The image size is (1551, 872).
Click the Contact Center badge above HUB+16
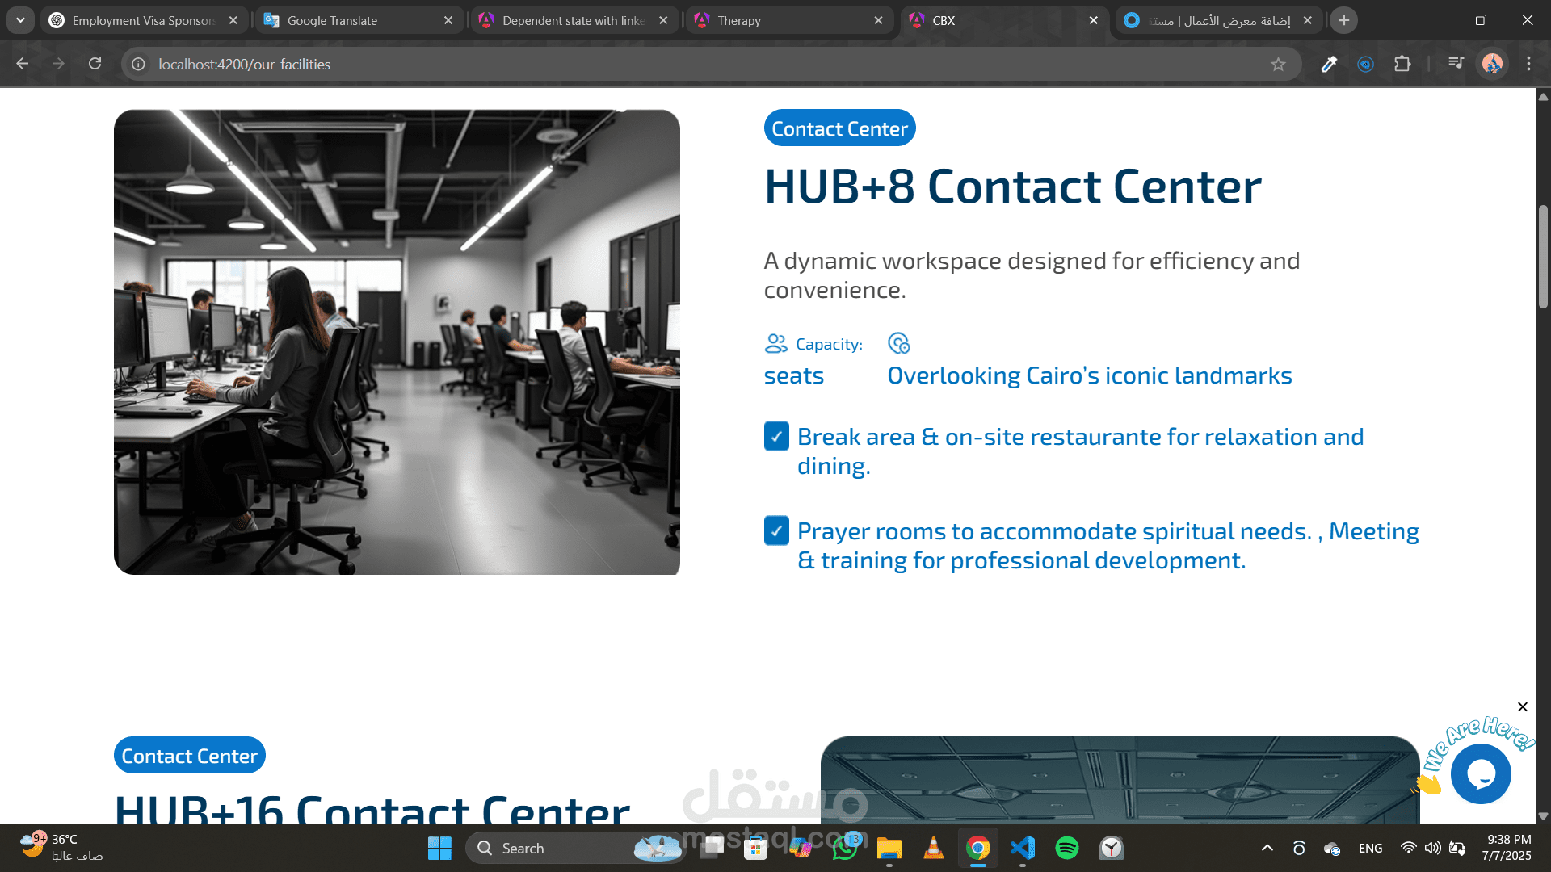pos(190,756)
